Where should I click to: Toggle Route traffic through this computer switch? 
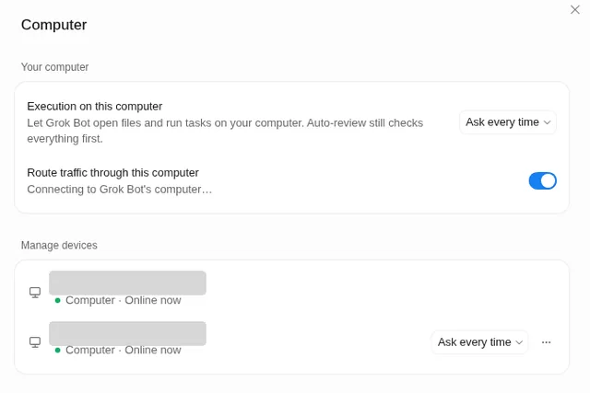(x=542, y=180)
